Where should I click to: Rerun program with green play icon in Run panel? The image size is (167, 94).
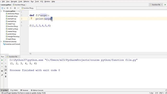2,60
